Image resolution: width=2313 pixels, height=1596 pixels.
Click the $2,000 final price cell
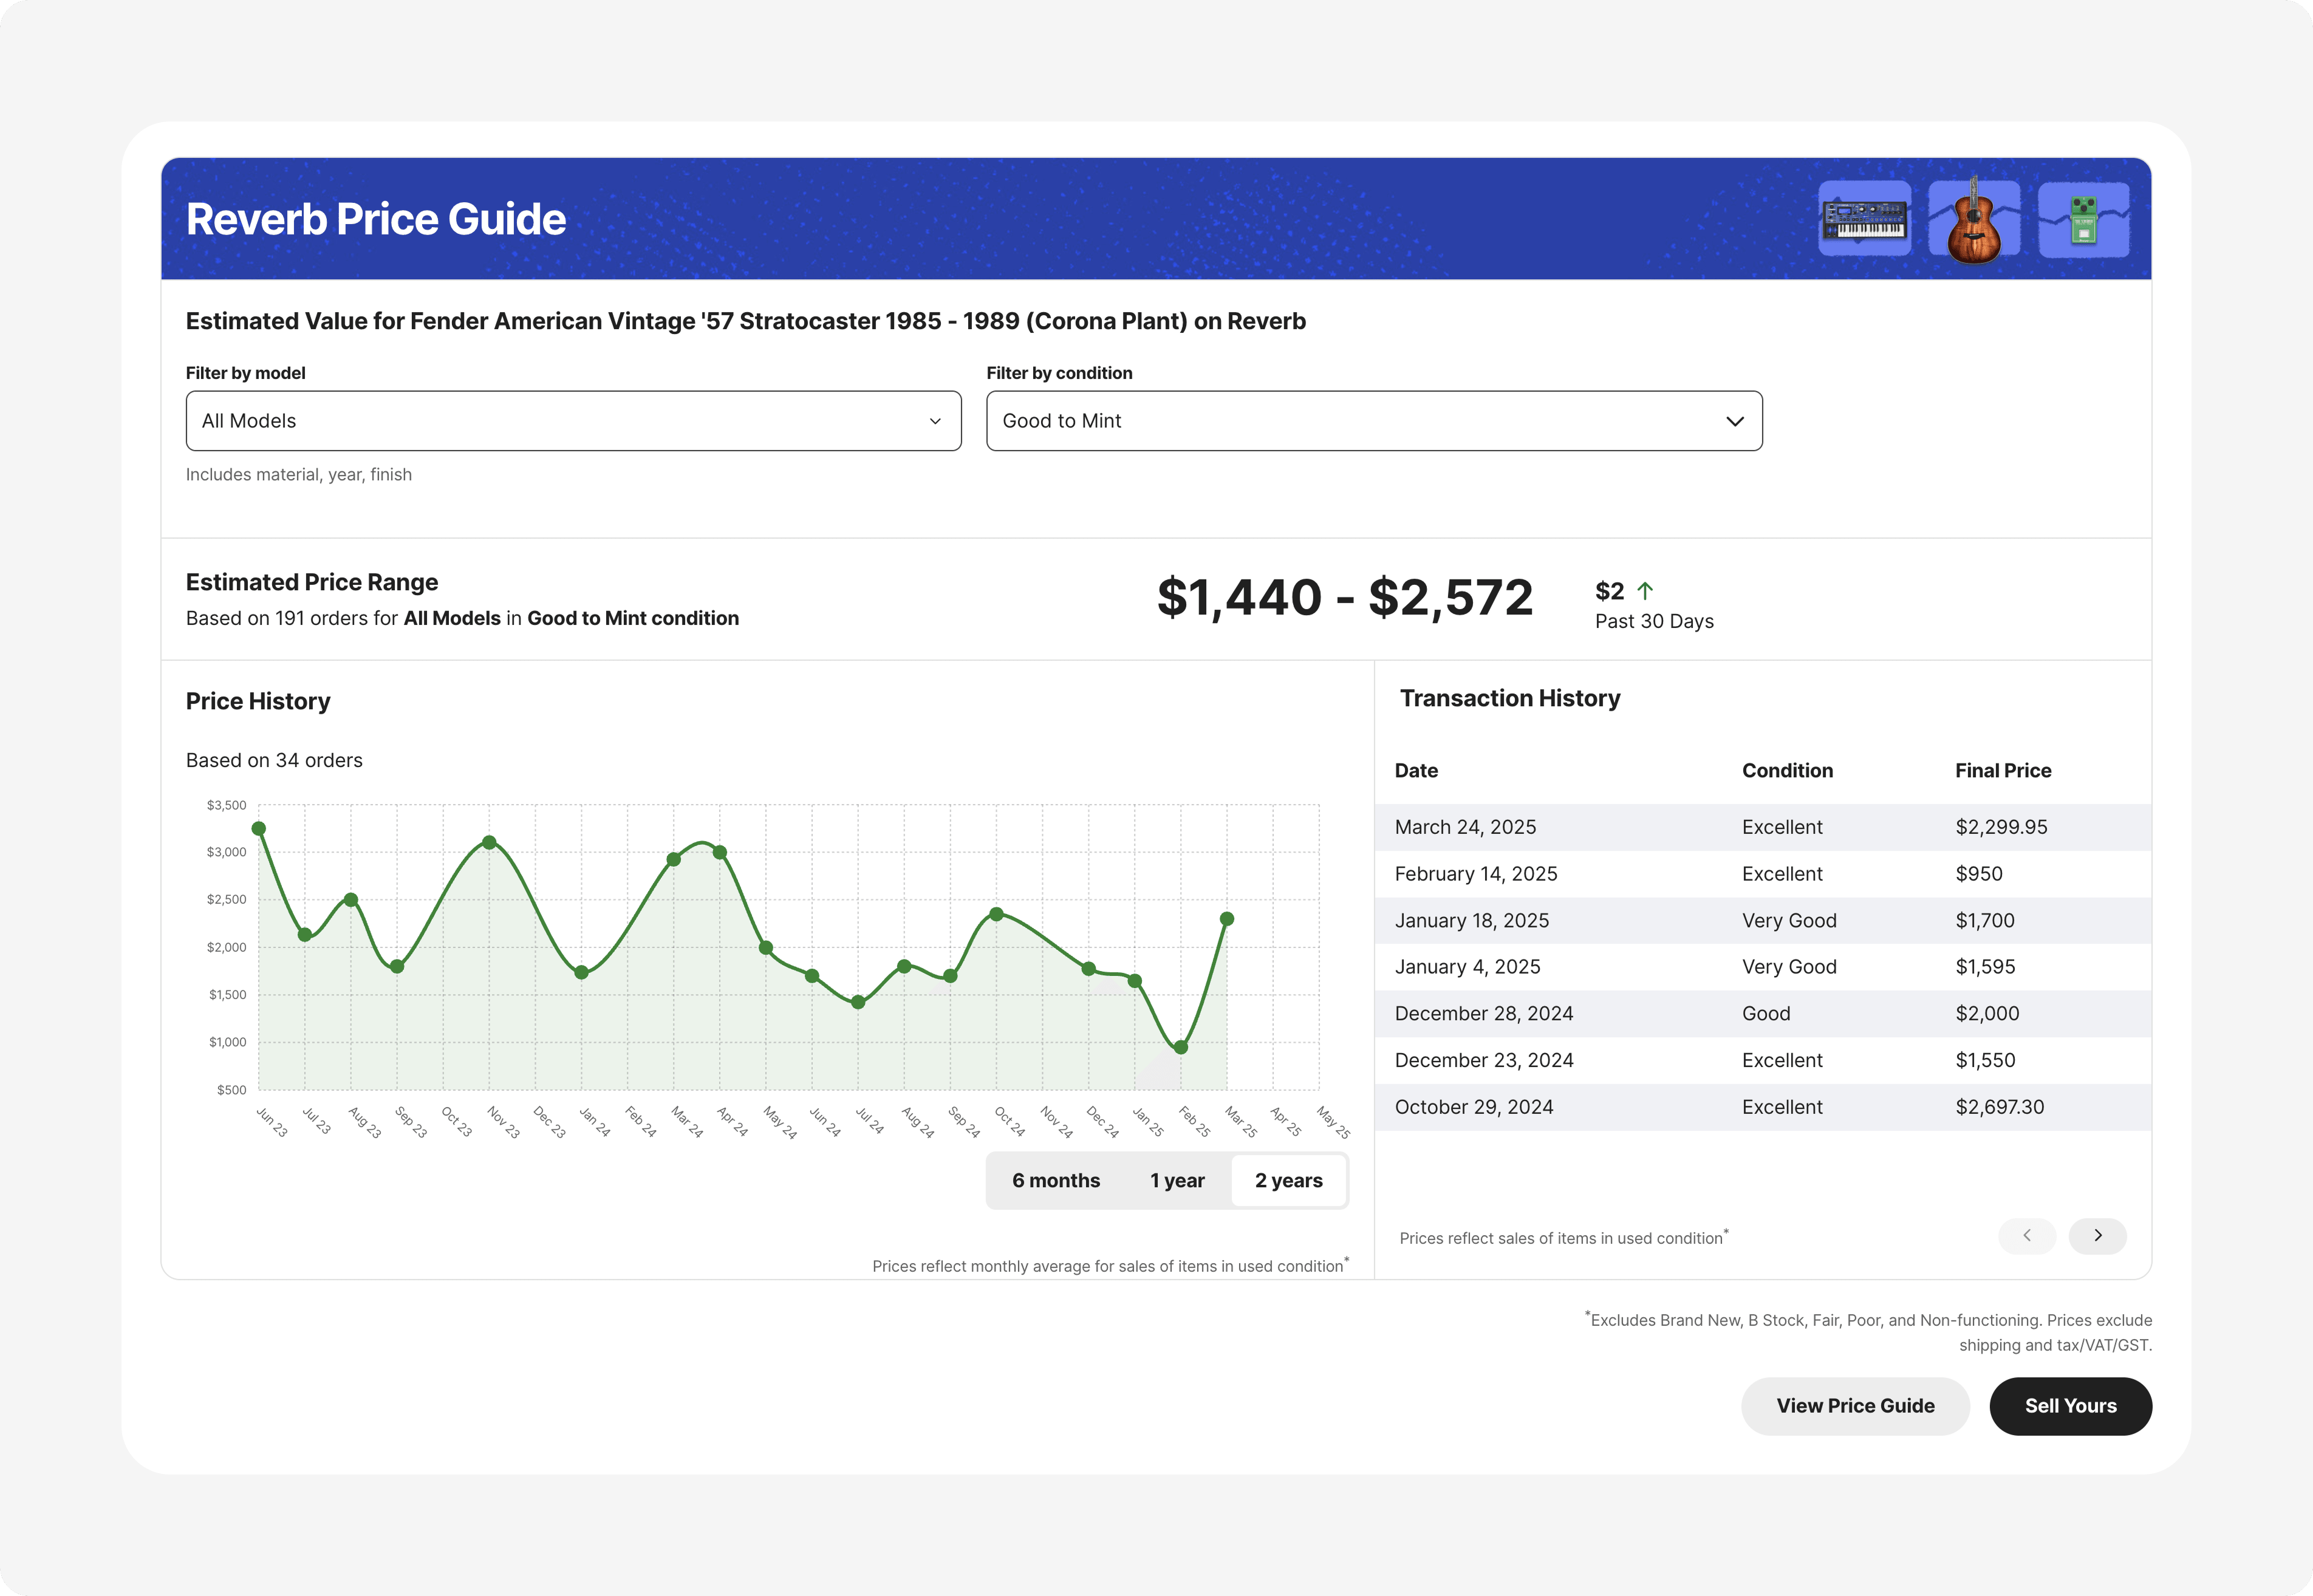tap(1987, 1014)
